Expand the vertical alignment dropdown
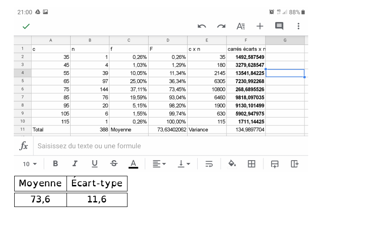 point(184,164)
